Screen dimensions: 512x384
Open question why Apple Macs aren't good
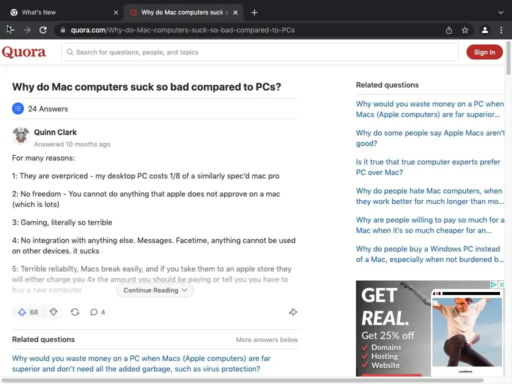point(429,138)
